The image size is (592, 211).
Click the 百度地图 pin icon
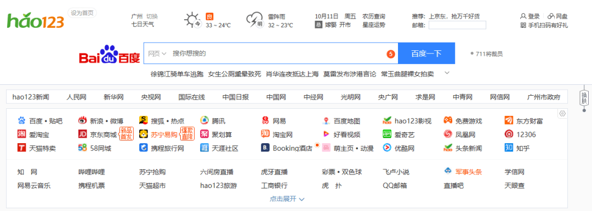coord(326,121)
